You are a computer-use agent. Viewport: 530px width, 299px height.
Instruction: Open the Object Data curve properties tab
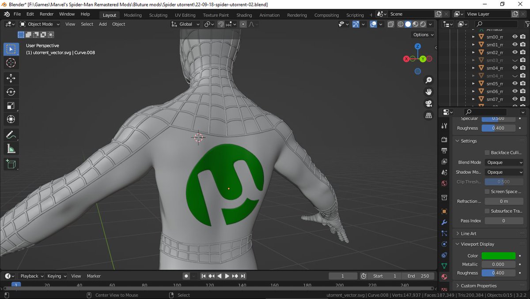[444, 266]
